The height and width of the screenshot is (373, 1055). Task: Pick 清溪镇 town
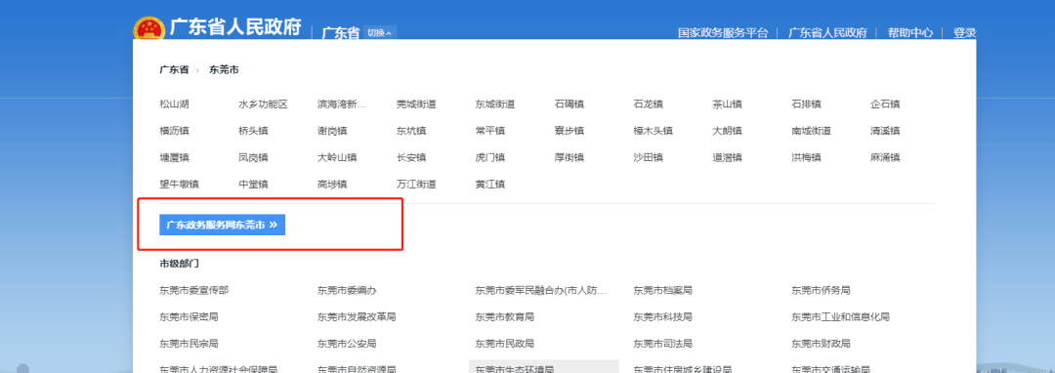[x=885, y=131]
